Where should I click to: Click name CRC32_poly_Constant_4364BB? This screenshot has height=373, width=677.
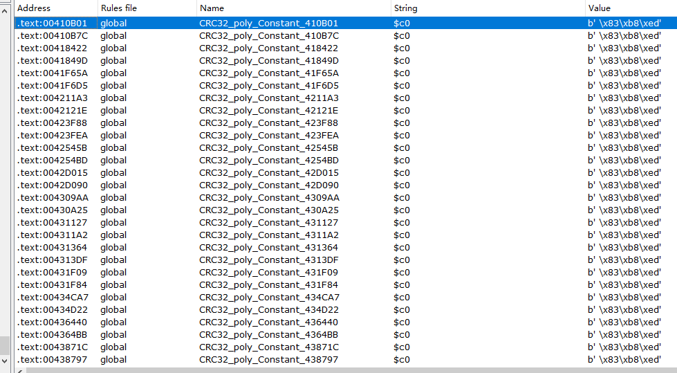(269, 335)
